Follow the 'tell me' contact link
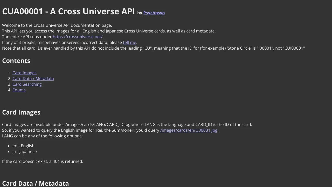Screen dimensions: 332x187 pyautogui.click(x=129, y=42)
